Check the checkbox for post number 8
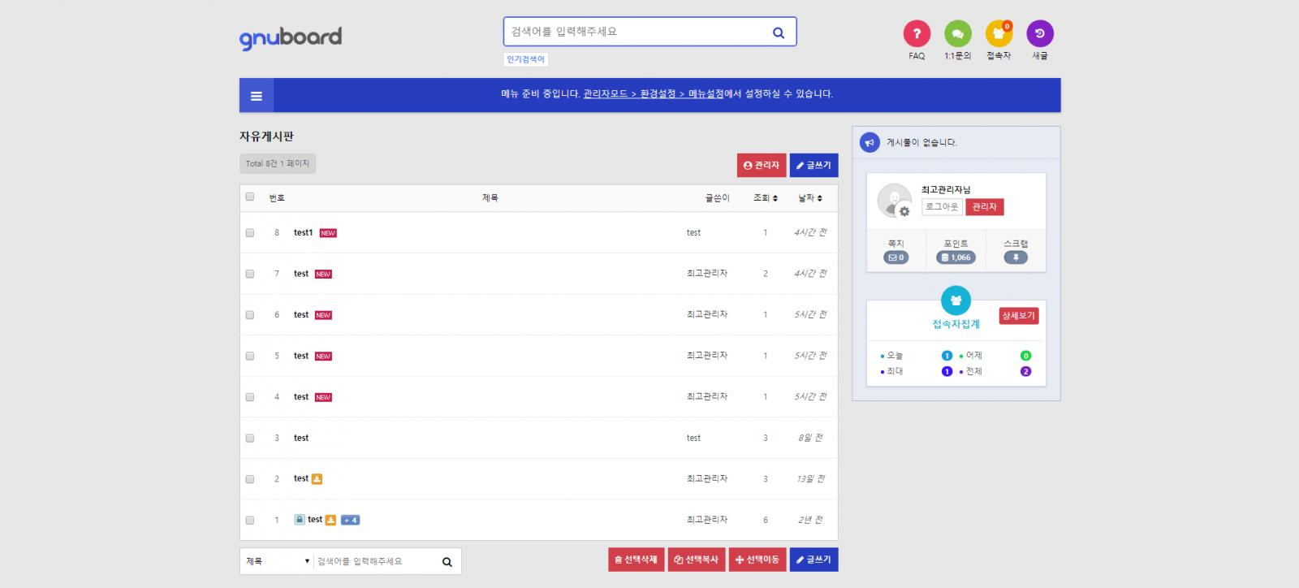1299x588 pixels. (x=250, y=233)
